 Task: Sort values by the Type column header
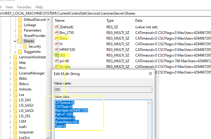pos(110,21)
